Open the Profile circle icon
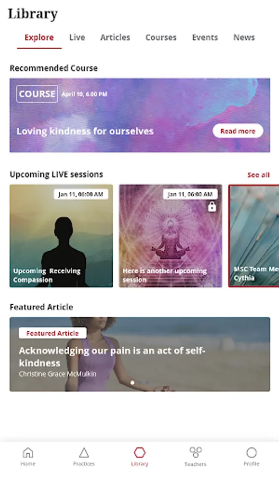279x477 pixels. pyautogui.click(x=251, y=453)
